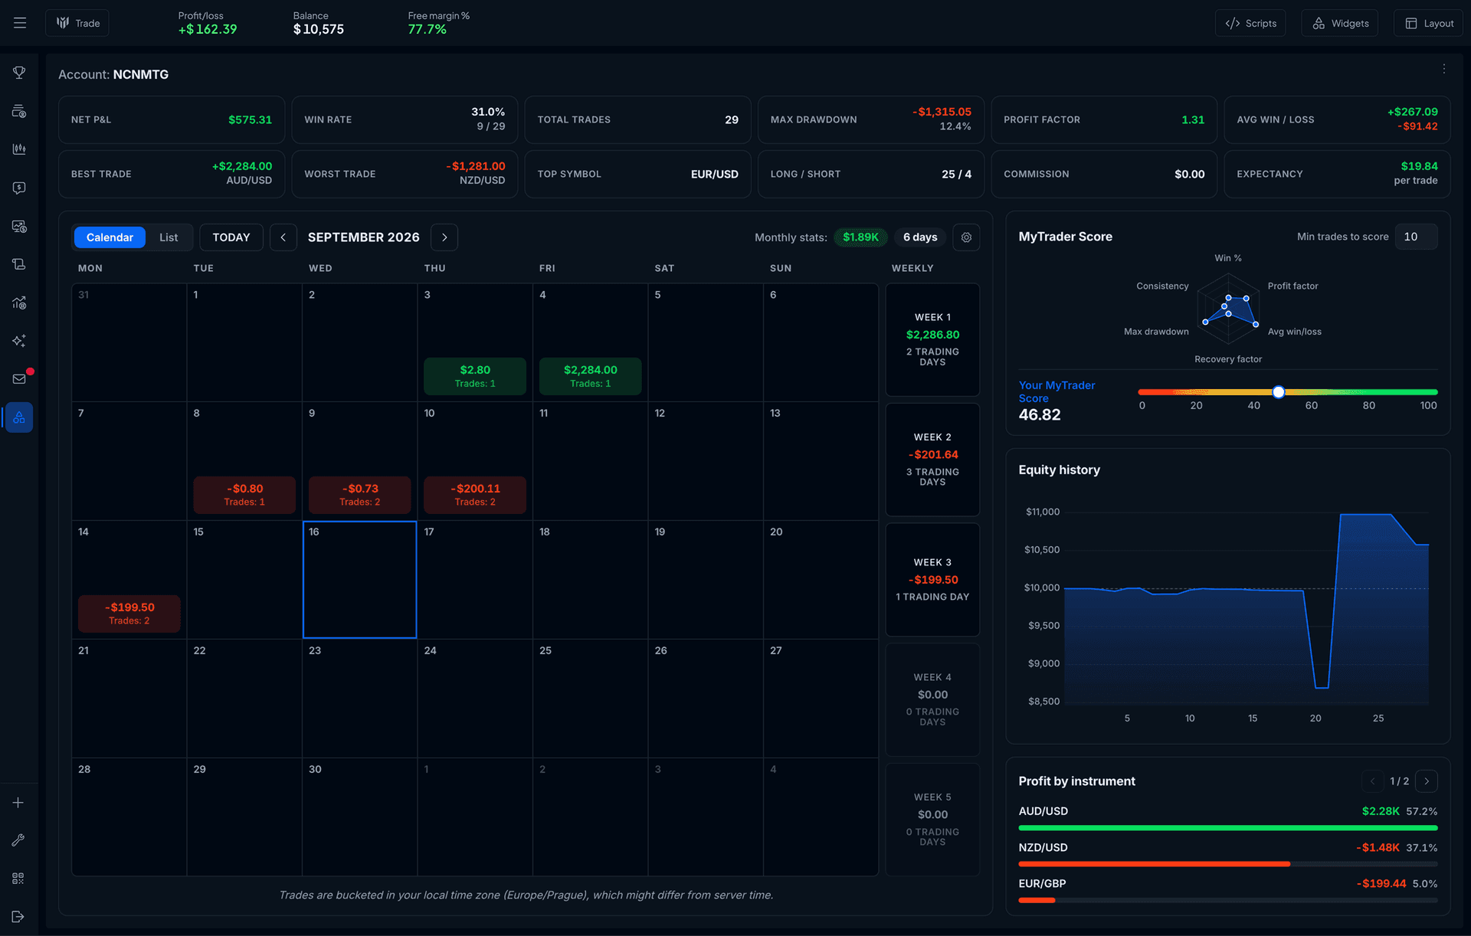The width and height of the screenshot is (1471, 936).
Task: Click the NZD/USD instrument row
Action: click(1228, 854)
